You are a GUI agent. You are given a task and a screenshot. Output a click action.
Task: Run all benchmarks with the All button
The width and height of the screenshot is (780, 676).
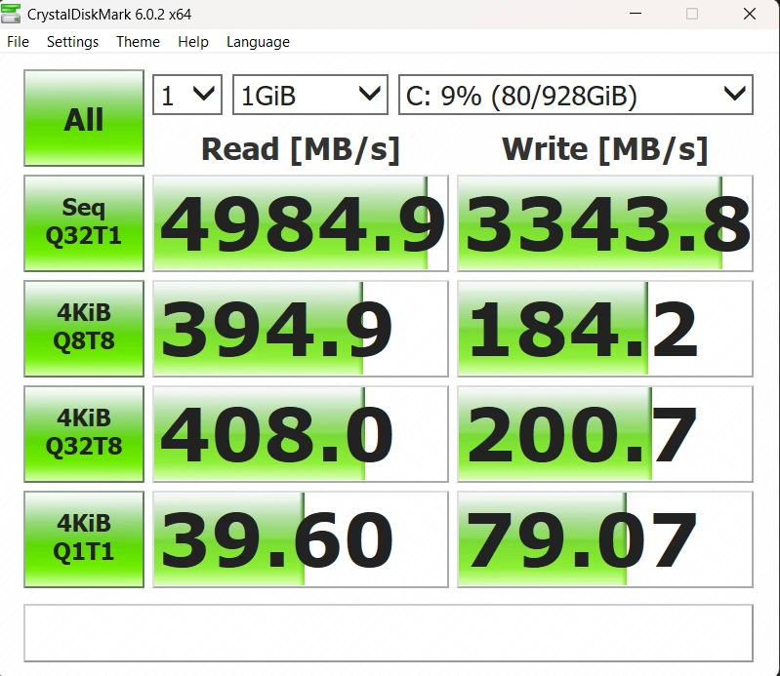coord(84,118)
